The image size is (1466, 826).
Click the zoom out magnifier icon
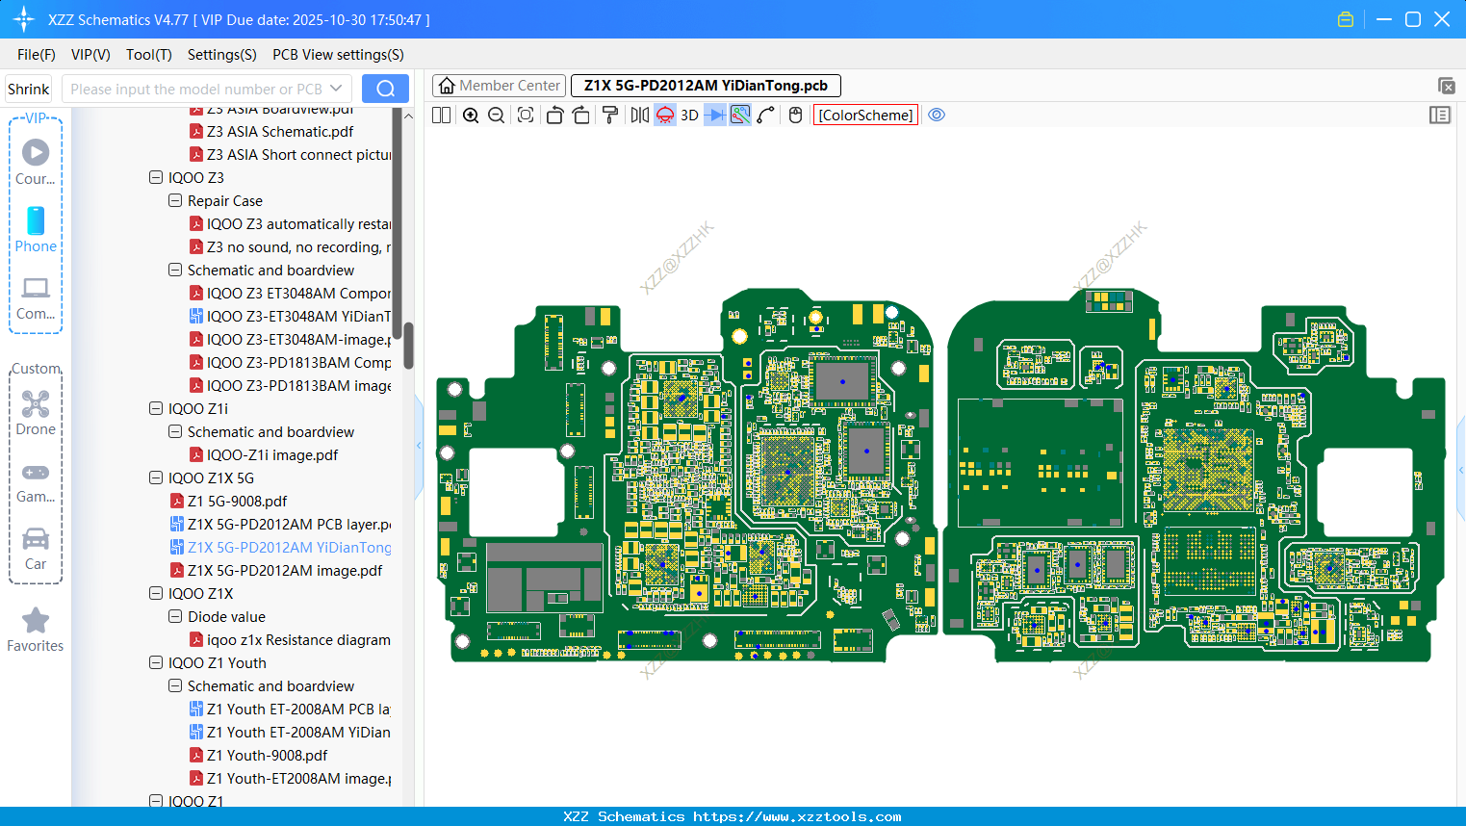496,116
